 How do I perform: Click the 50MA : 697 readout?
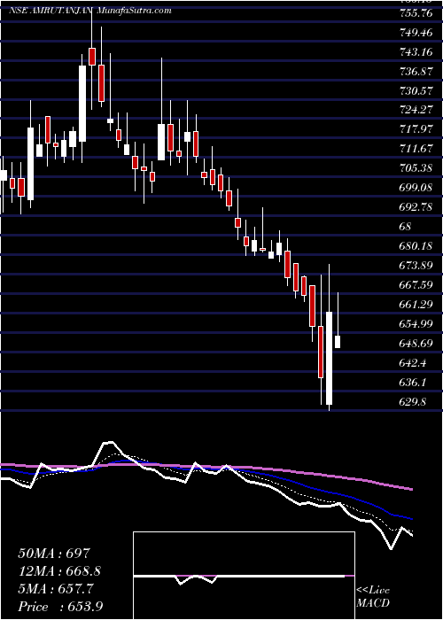tap(54, 553)
